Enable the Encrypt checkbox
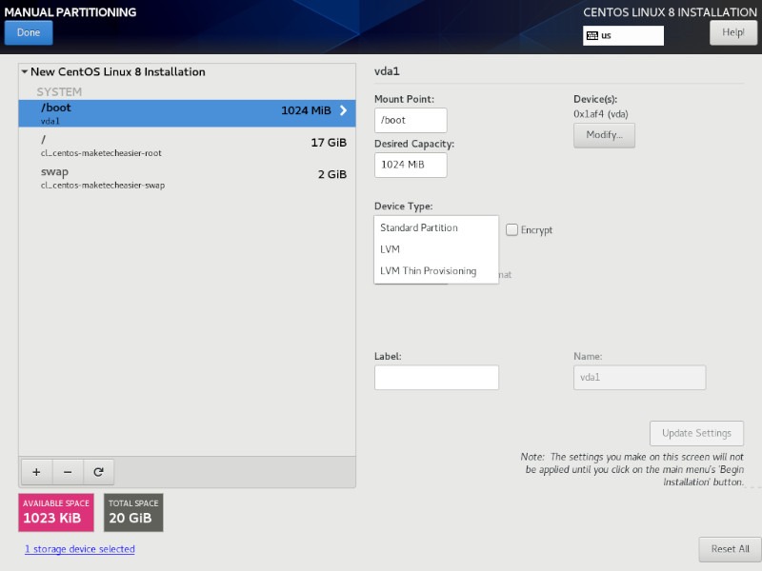762x571 pixels. point(511,229)
